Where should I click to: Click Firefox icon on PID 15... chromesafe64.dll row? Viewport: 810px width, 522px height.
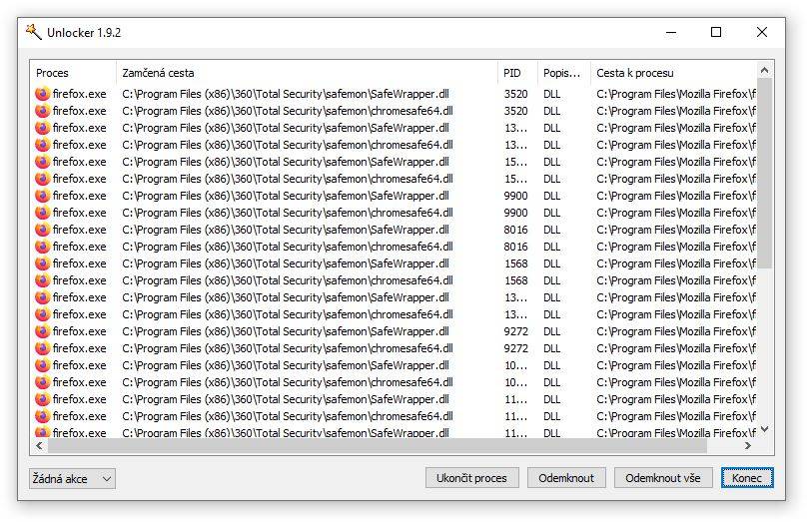click(x=42, y=179)
